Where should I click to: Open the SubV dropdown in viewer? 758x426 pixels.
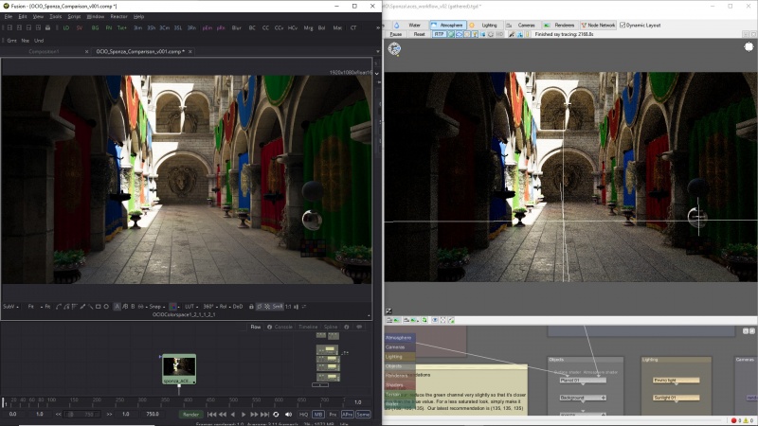click(x=10, y=307)
